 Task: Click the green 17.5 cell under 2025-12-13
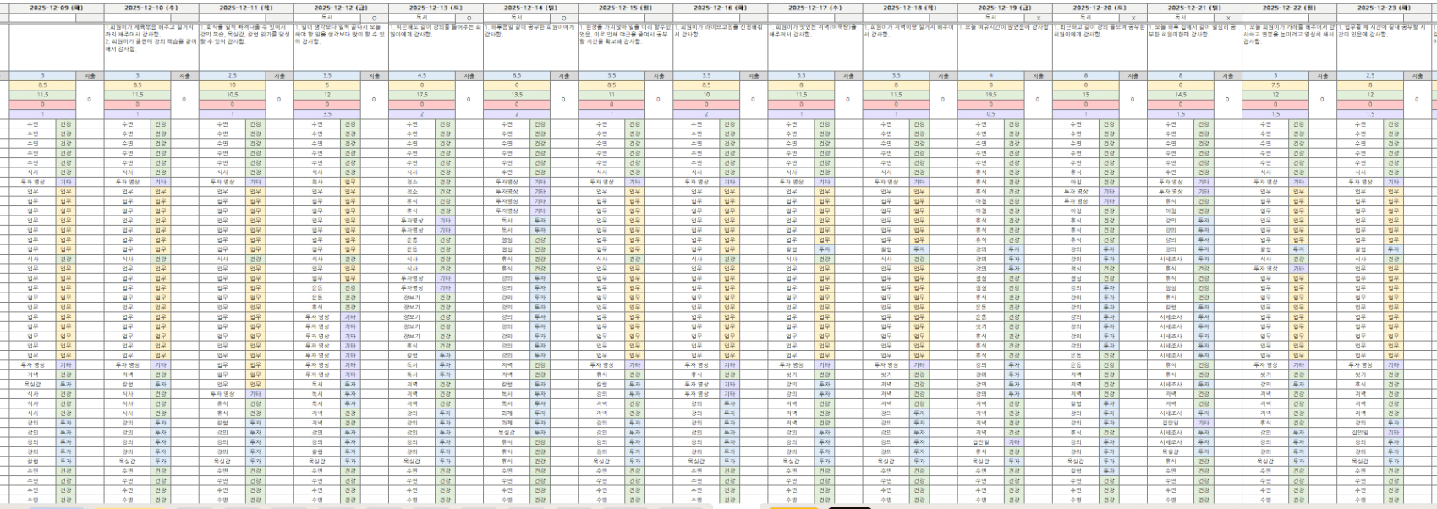click(x=422, y=95)
